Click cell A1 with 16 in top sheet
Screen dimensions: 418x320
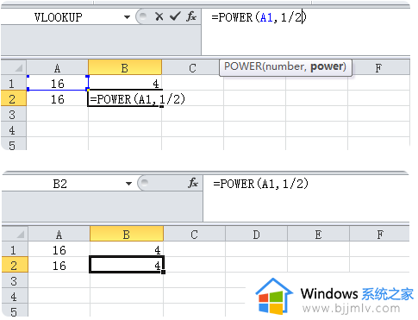click(58, 84)
